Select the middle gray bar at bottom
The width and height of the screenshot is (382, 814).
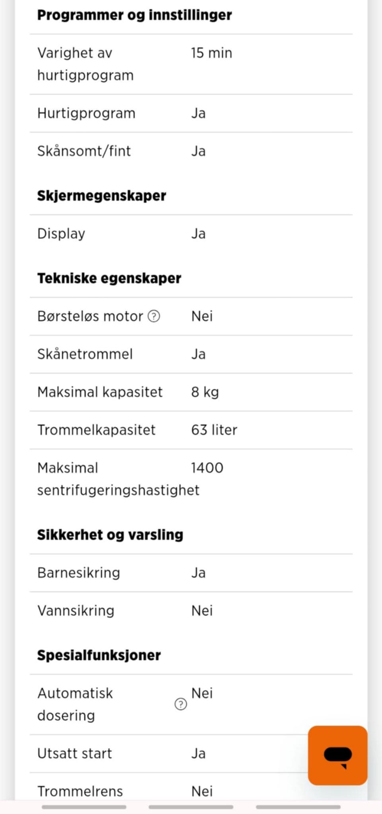[x=191, y=807]
